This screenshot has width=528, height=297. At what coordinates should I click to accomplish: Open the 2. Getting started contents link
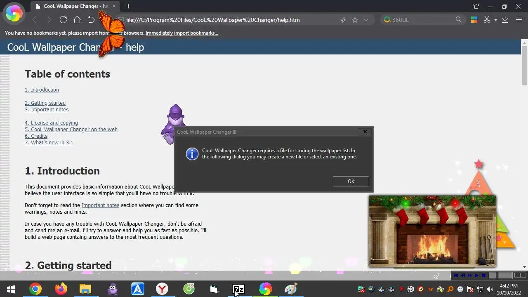click(x=45, y=103)
